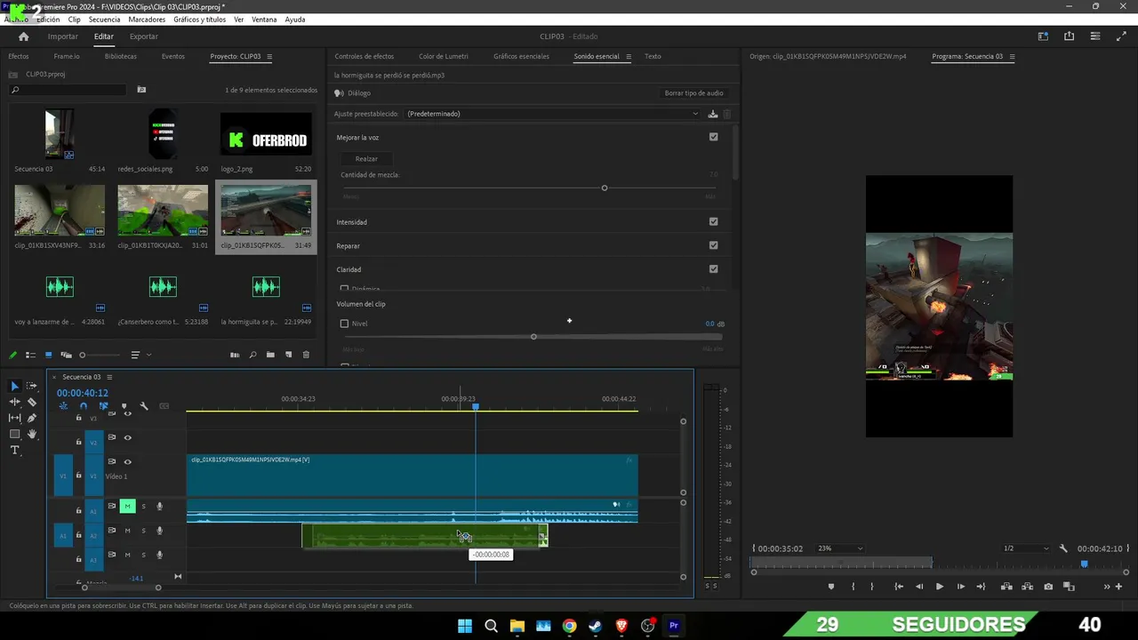This screenshot has height=640, width=1138.
Task: Open program monitor settings wrench
Action: [1063, 548]
